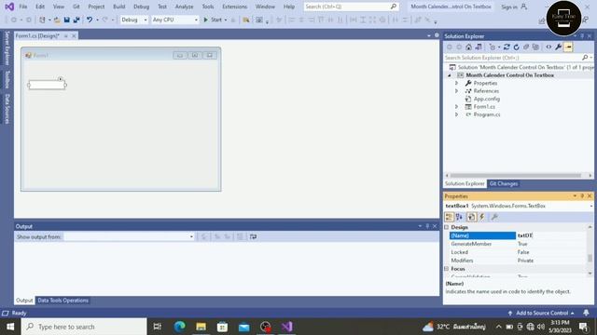Open the Data Sources side tab

pyautogui.click(x=7, y=109)
